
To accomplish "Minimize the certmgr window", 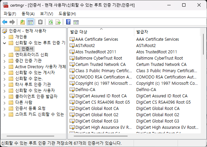I will click(169, 5).
